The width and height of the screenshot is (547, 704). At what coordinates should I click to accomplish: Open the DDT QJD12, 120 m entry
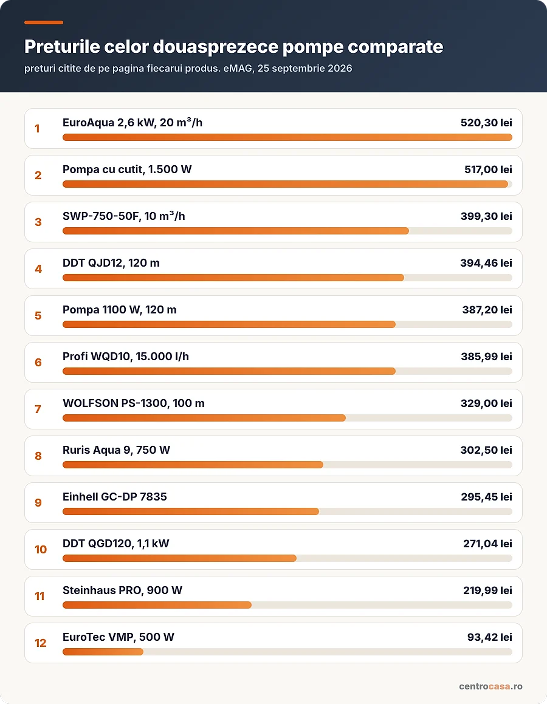273,268
